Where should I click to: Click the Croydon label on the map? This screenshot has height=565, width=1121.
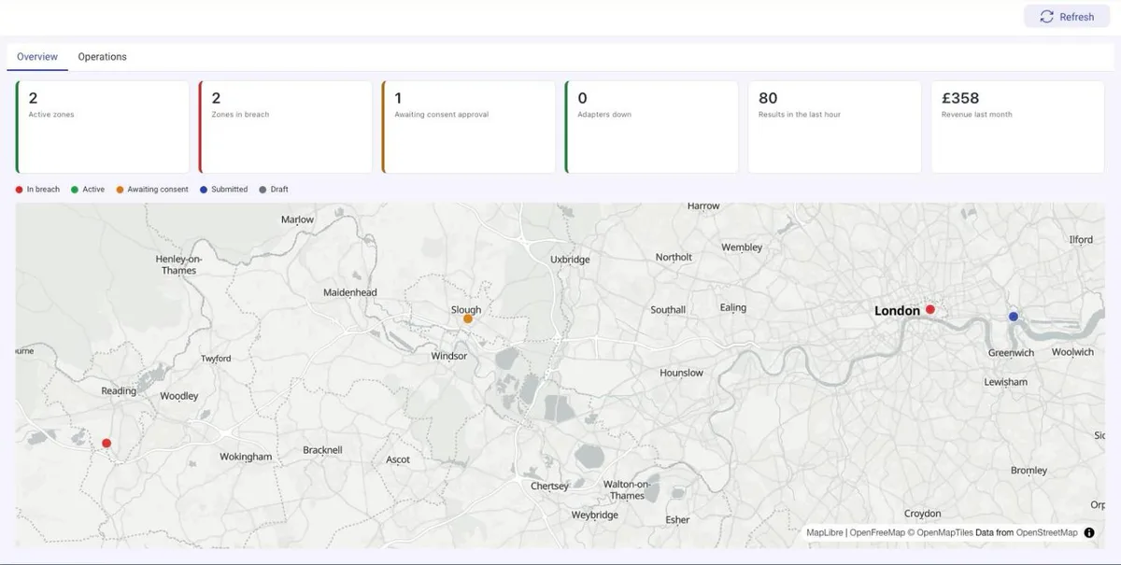(x=923, y=514)
